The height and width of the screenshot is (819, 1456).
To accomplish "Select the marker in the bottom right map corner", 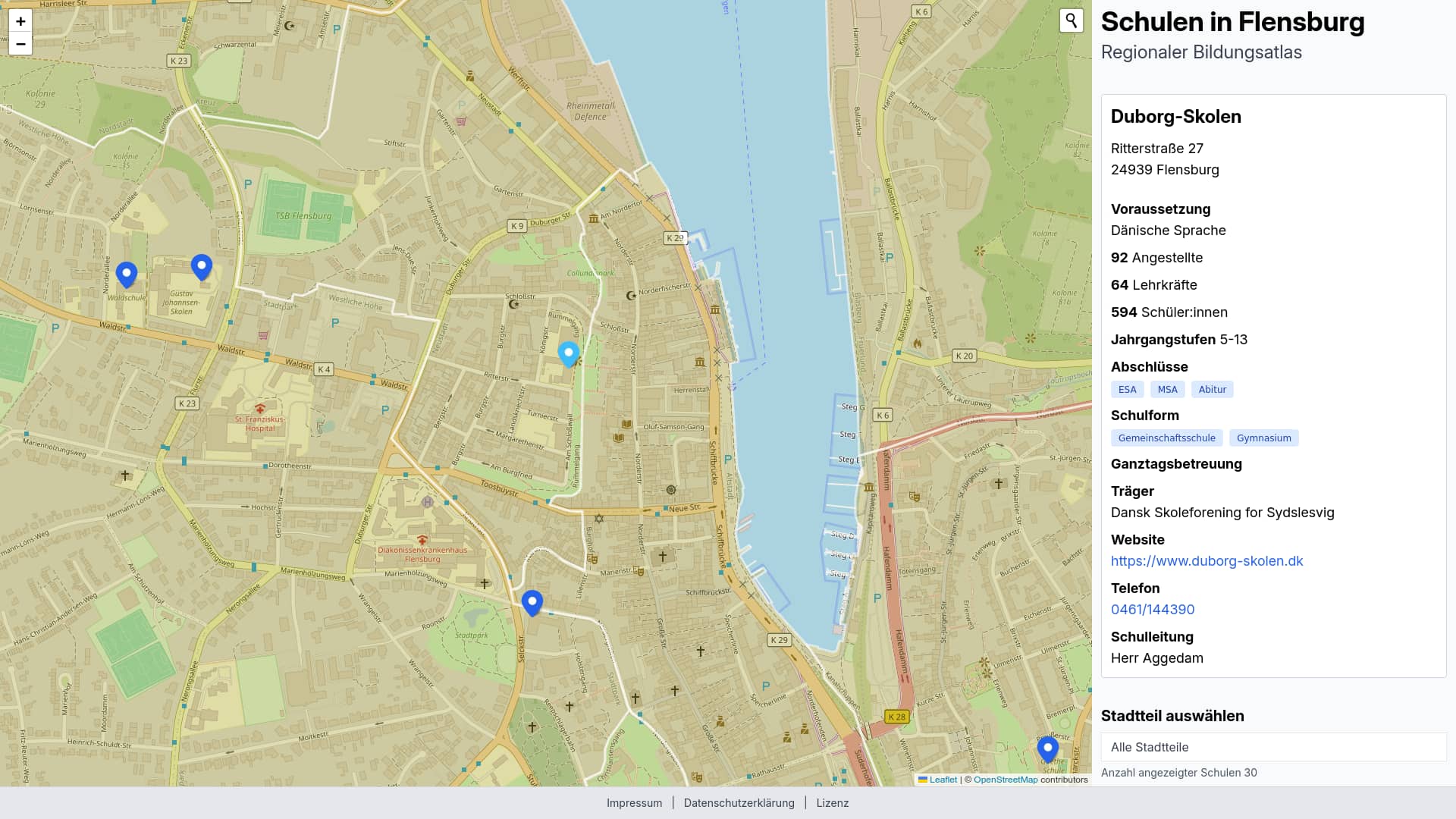I will [1047, 748].
